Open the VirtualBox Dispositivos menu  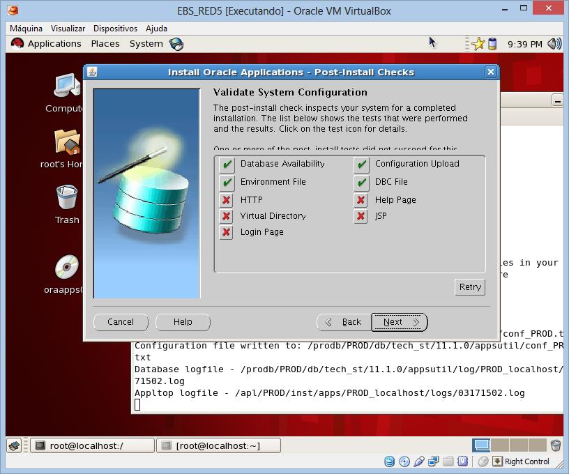coord(115,29)
